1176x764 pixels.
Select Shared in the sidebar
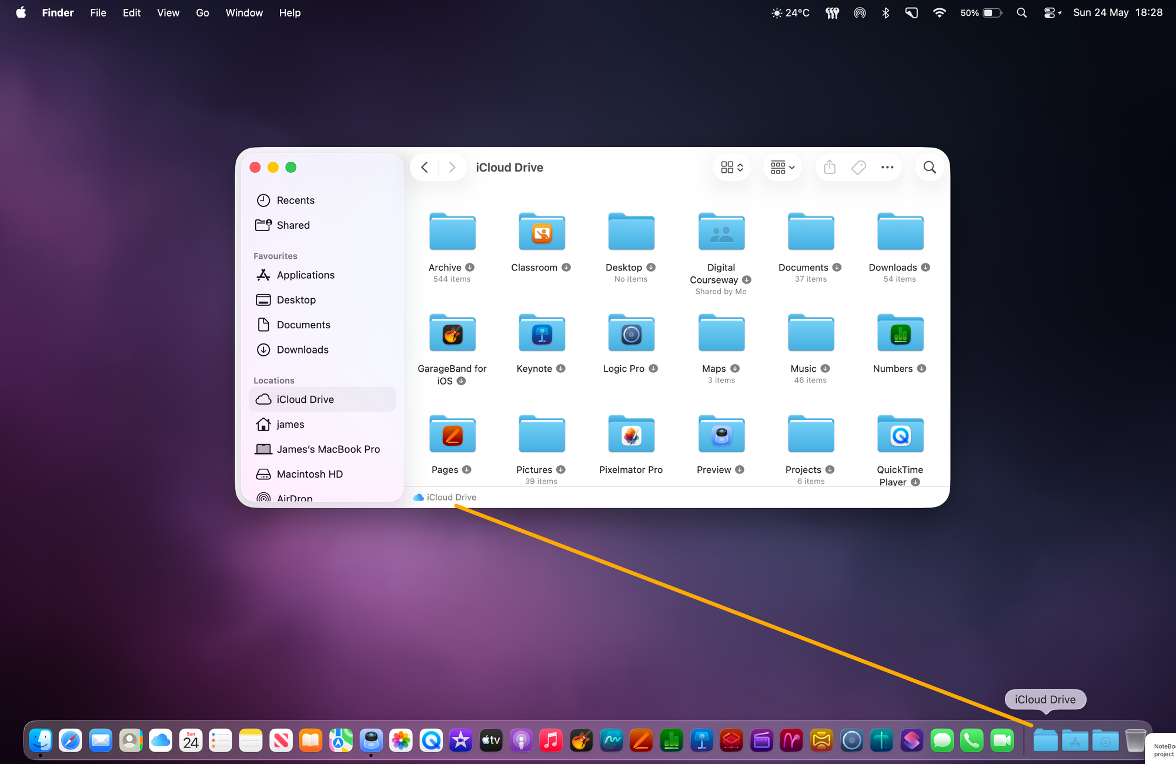pyautogui.click(x=322, y=225)
